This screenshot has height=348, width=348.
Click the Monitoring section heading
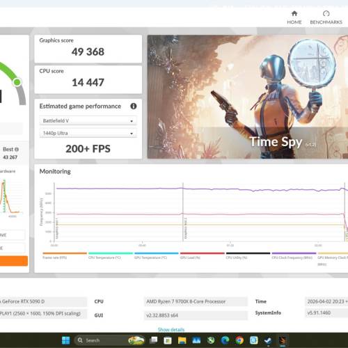[x=55, y=171]
